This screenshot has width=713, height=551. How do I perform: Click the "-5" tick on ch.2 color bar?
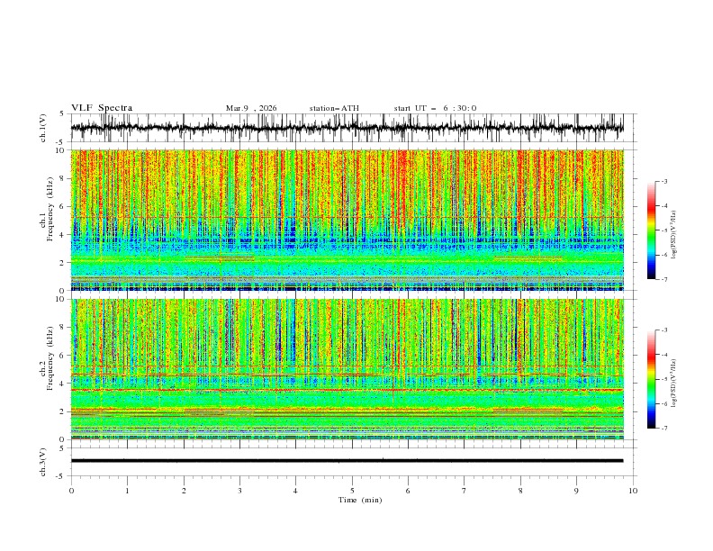tap(664, 379)
